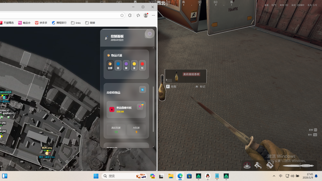Screen dimensions: 322x181
Task: Open the 拼多多 bookmark
Action: (x=41, y=23)
